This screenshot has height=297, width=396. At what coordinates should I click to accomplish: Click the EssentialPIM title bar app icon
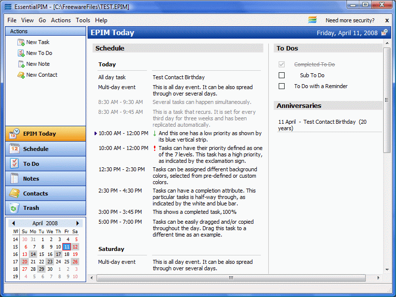pos(8,7)
